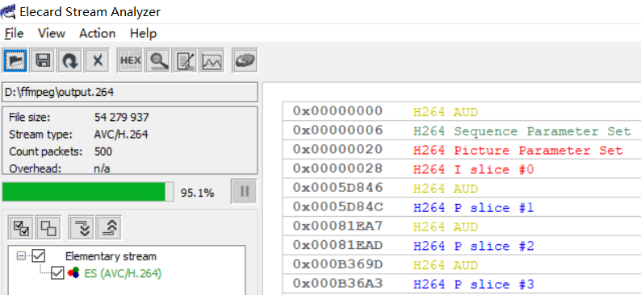Click the X close-file toolbar icon
The image size is (641, 295).
[x=97, y=60]
